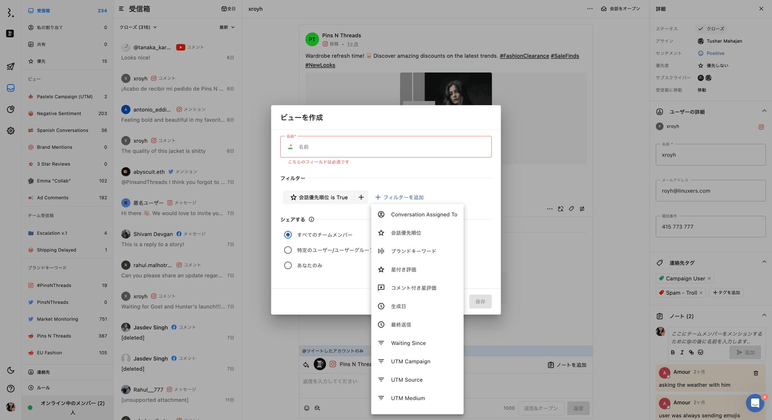Open the クローズ (316) status dropdown

(x=138, y=27)
